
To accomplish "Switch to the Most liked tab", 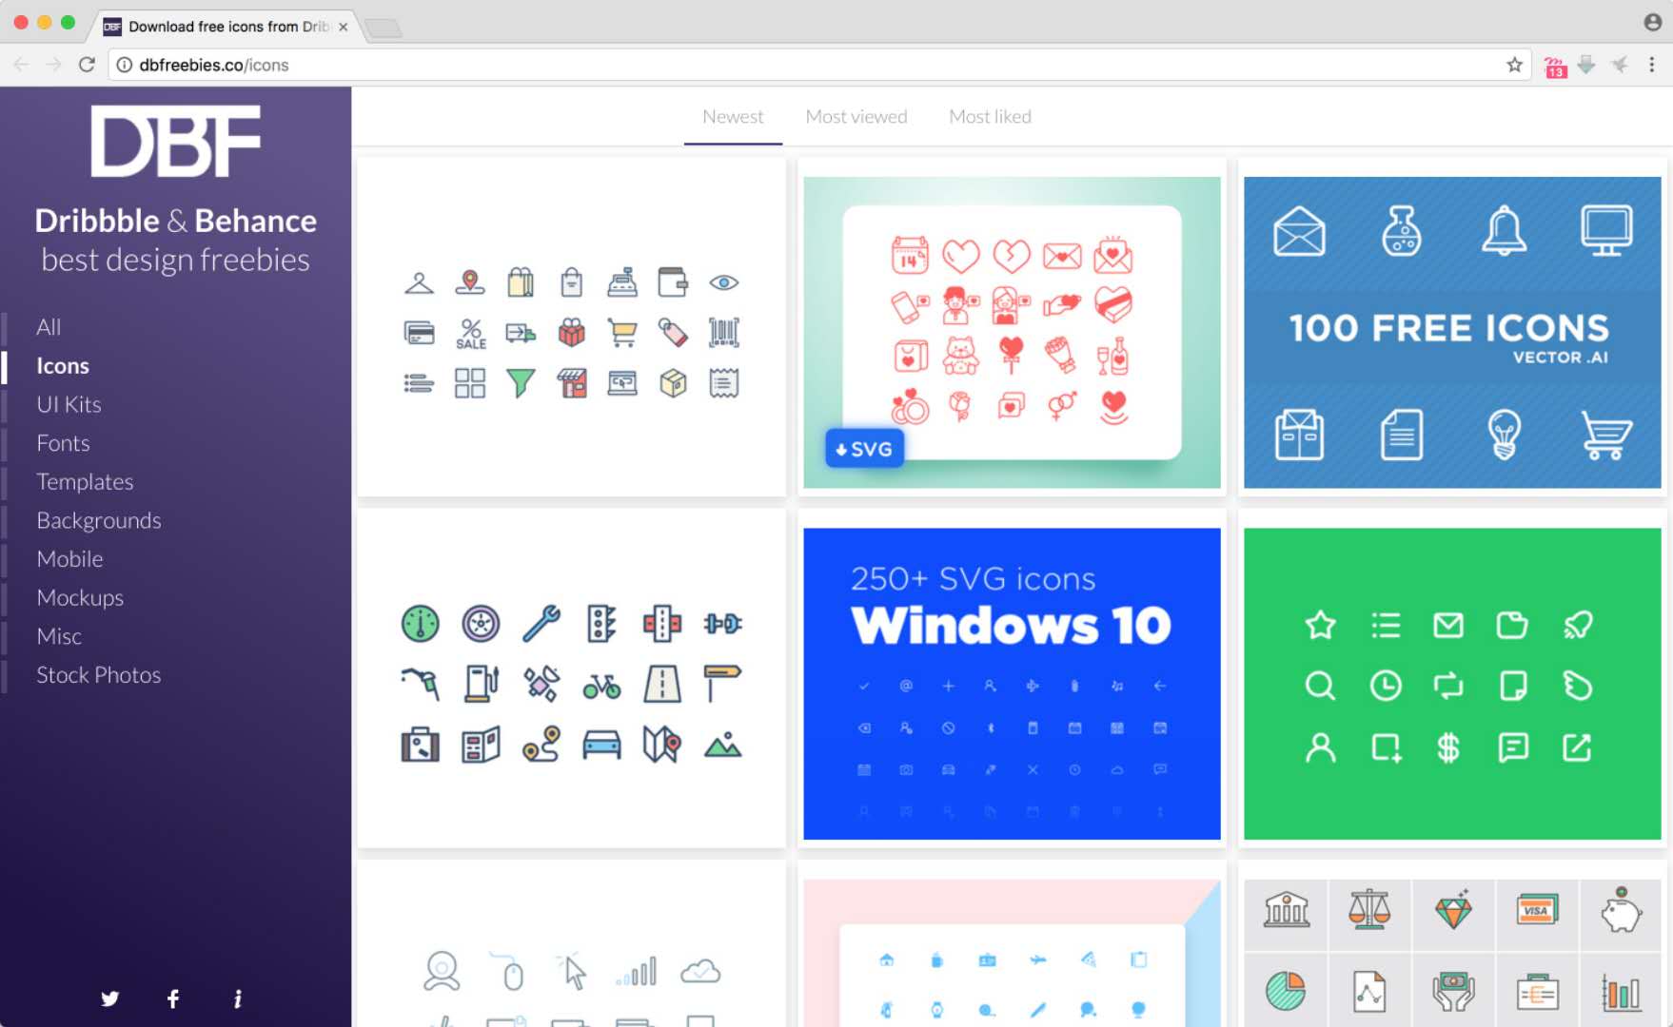I will (x=990, y=117).
